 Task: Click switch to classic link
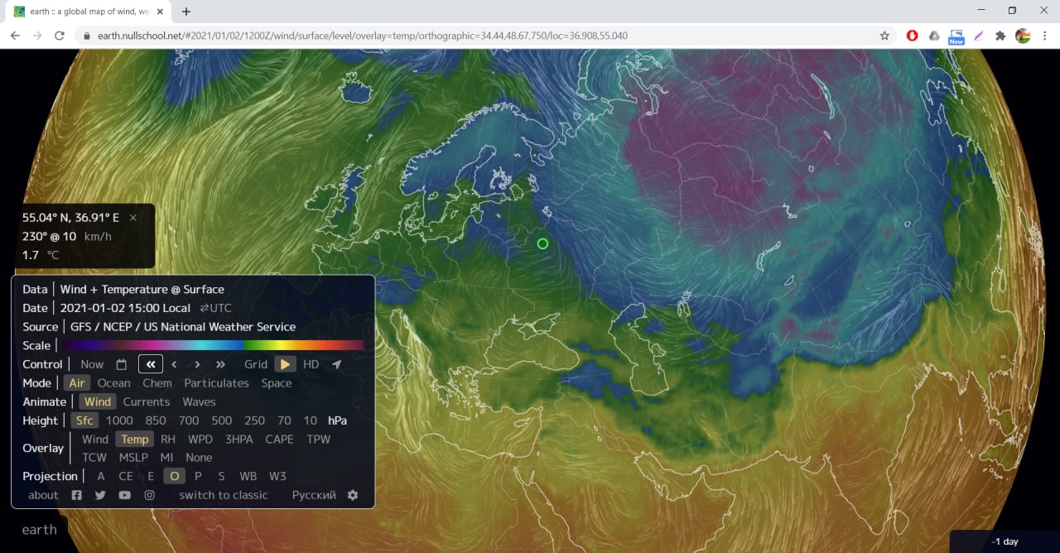point(224,495)
